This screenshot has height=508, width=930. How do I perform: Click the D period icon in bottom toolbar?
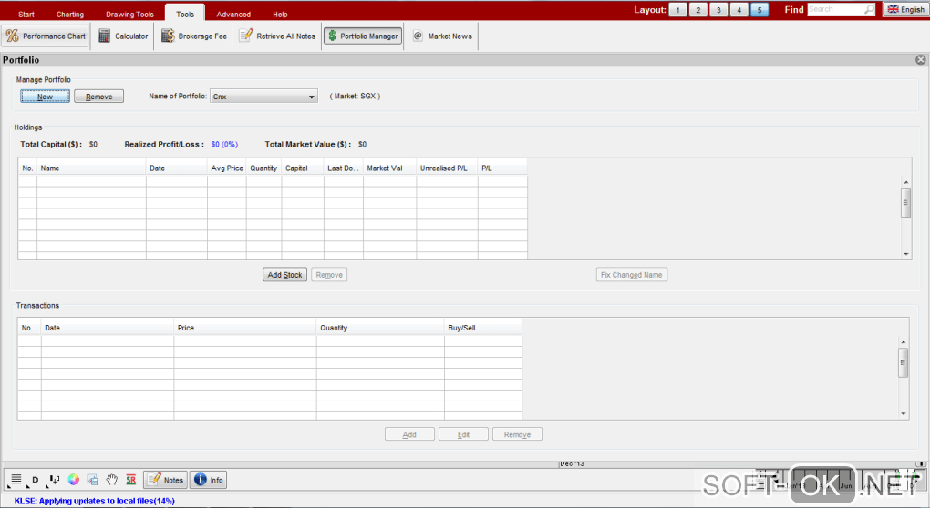click(35, 480)
